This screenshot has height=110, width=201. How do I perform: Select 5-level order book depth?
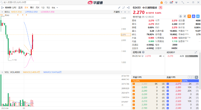(193, 77)
